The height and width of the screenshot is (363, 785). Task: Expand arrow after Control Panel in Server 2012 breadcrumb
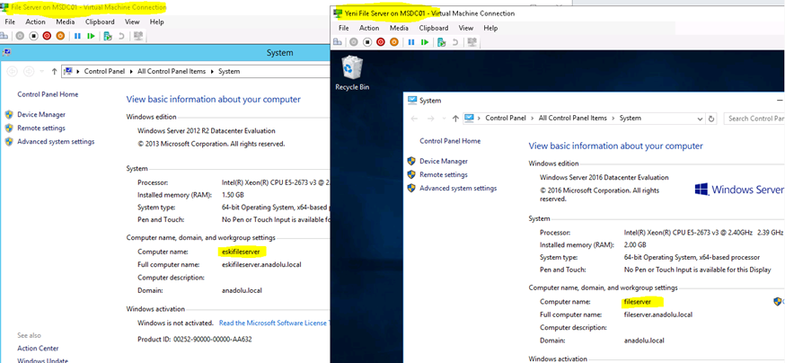133,72
